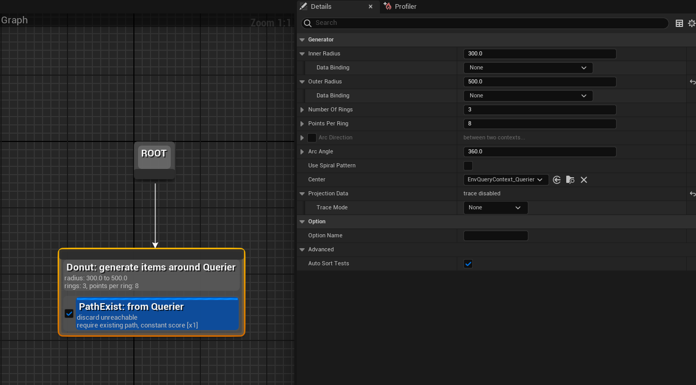Expand the Number Of Rings property
The height and width of the screenshot is (385, 696).
coord(302,110)
